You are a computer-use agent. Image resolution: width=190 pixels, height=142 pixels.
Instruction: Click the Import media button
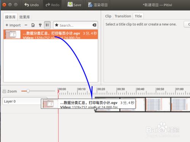[13, 25]
